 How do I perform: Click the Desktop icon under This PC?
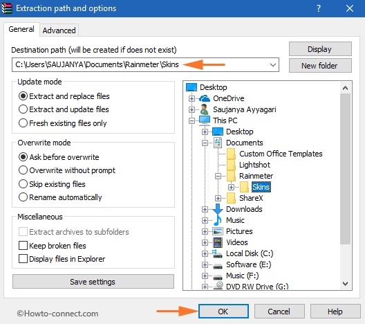(218, 132)
